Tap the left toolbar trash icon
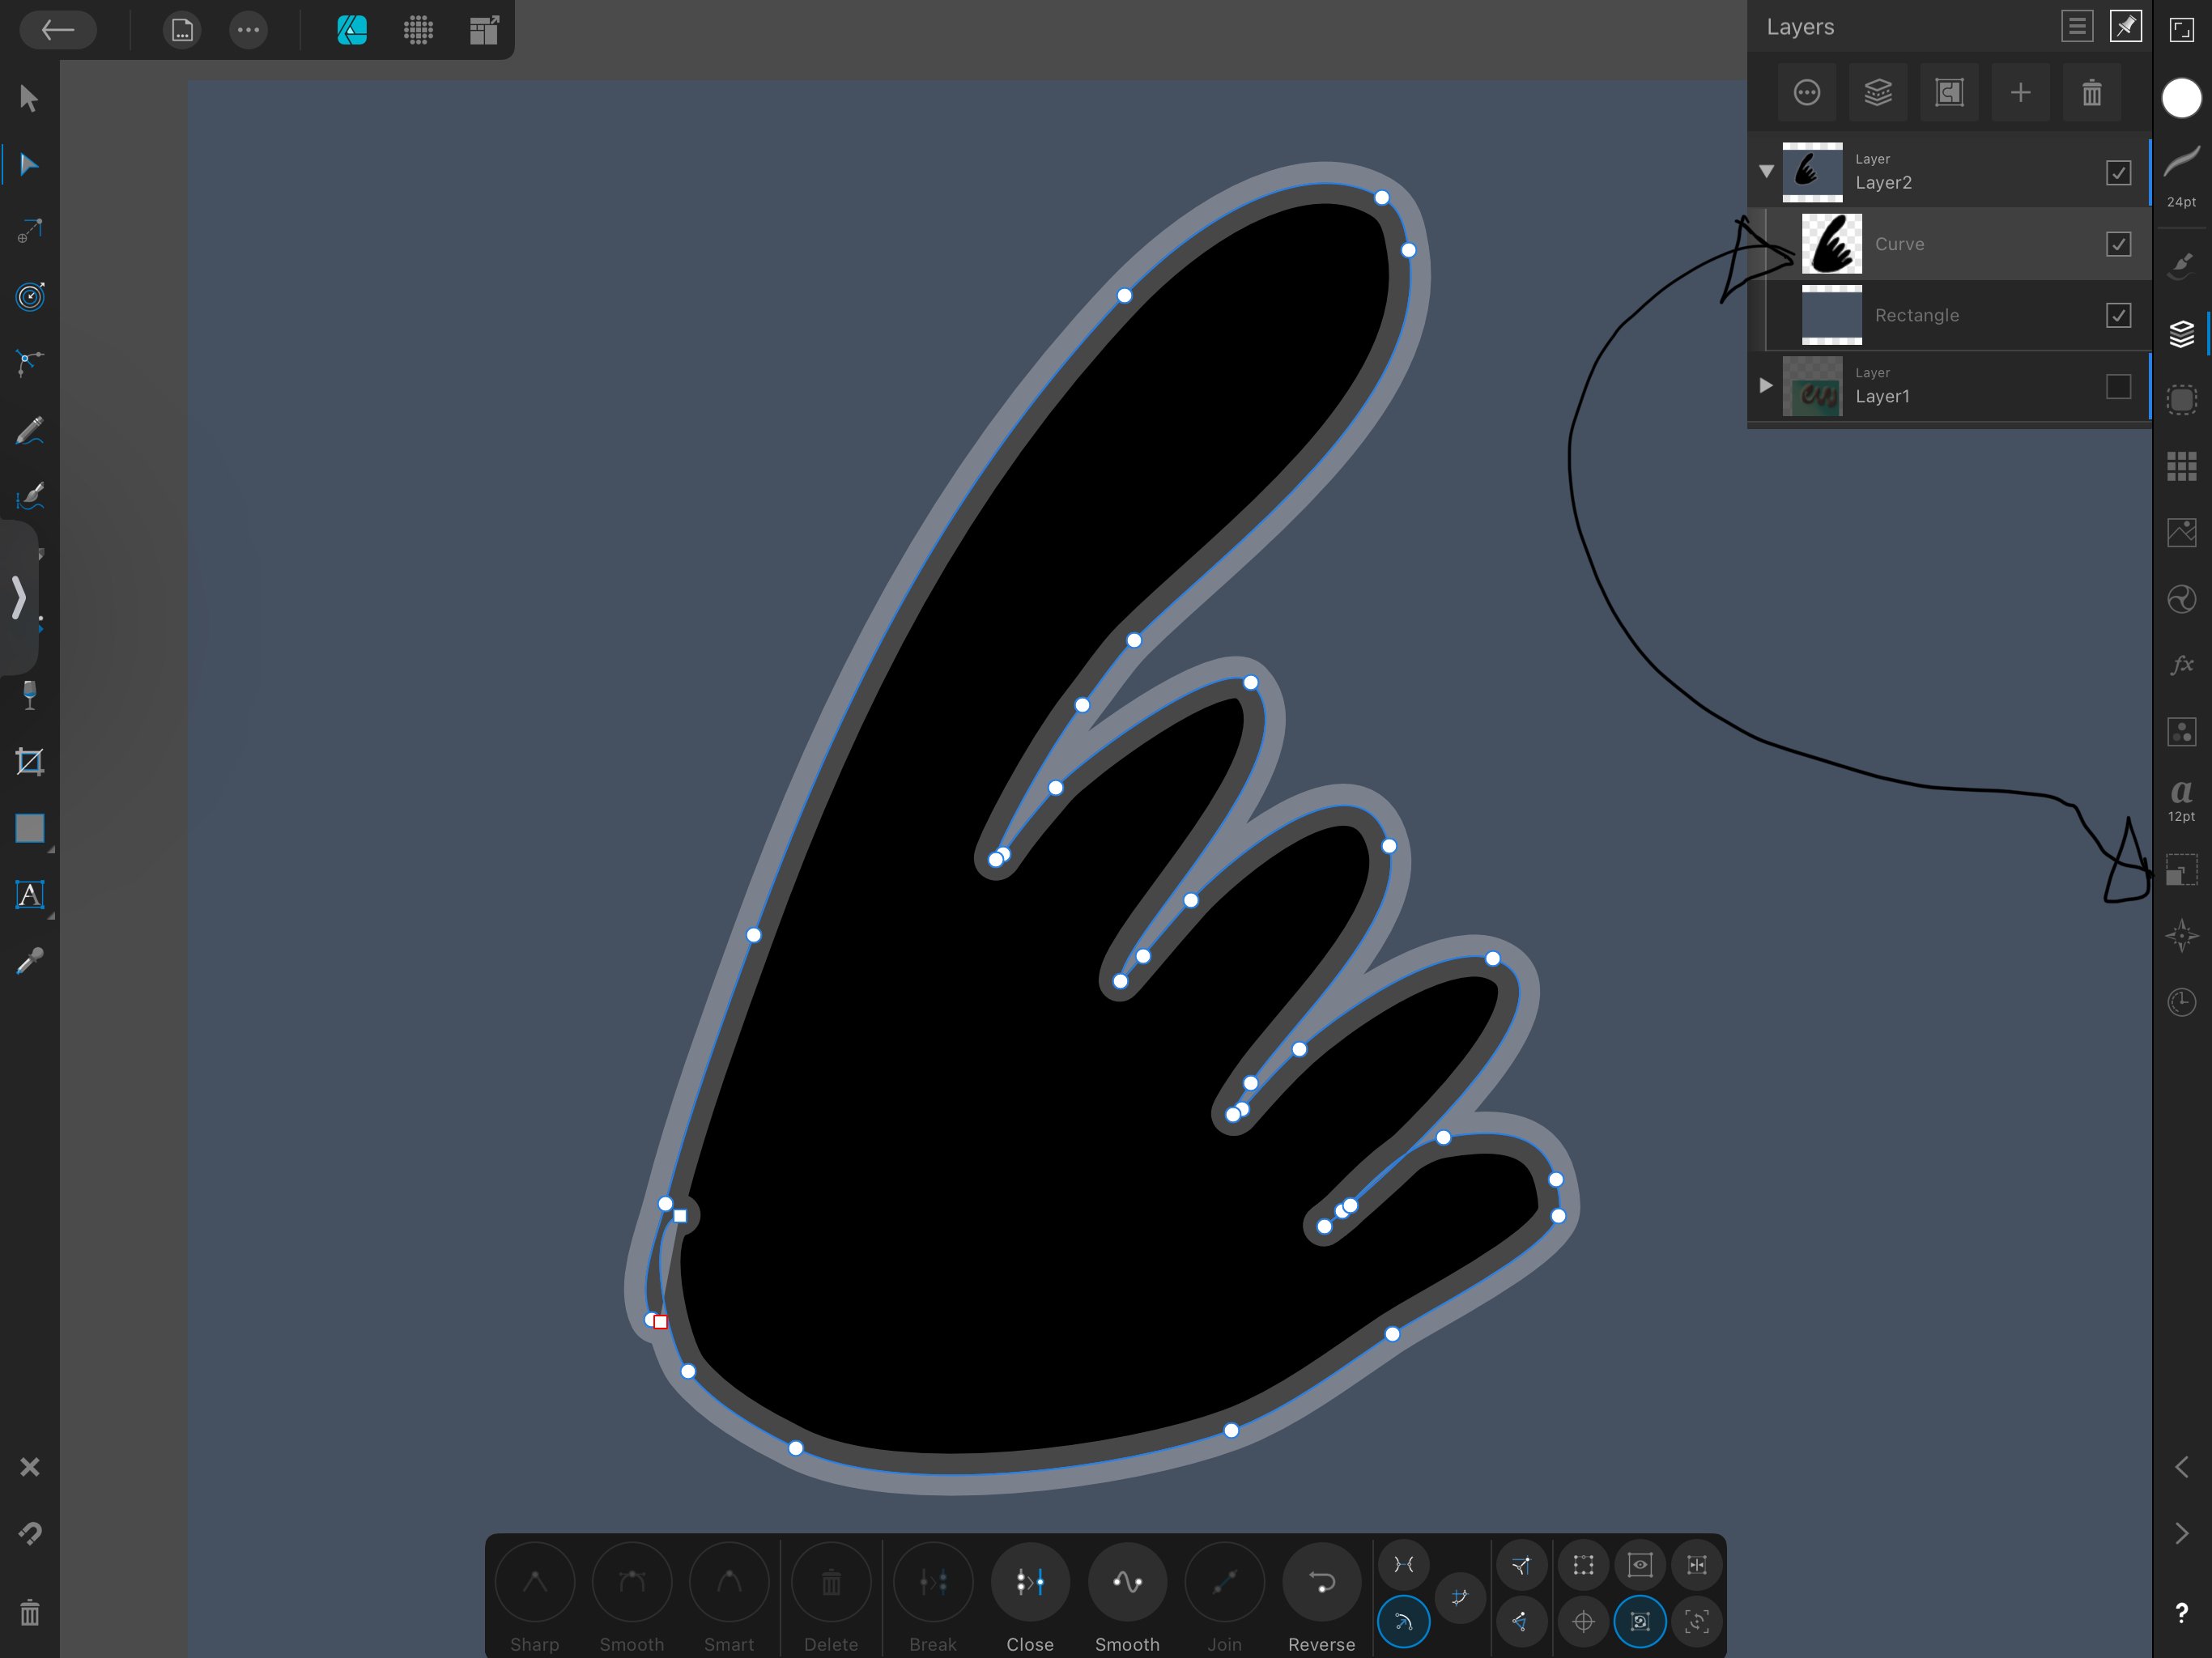2212x1658 pixels. [x=30, y=1612]
